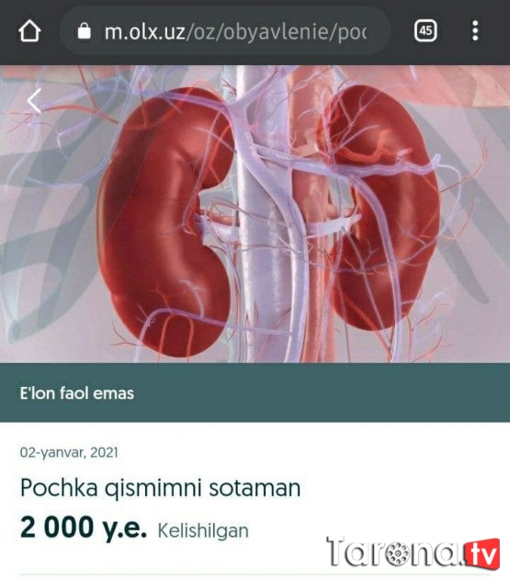The width and height of the screenshot is (510, 579).
Task: Tap the browser home icon
Action: (29, 30)
